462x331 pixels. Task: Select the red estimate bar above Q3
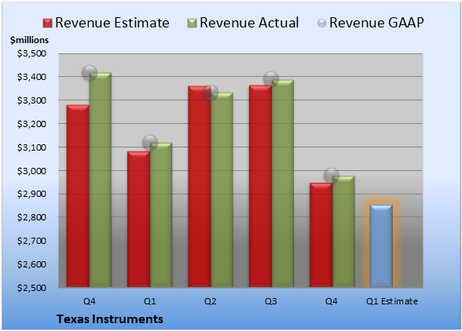[x=260, y=186]
